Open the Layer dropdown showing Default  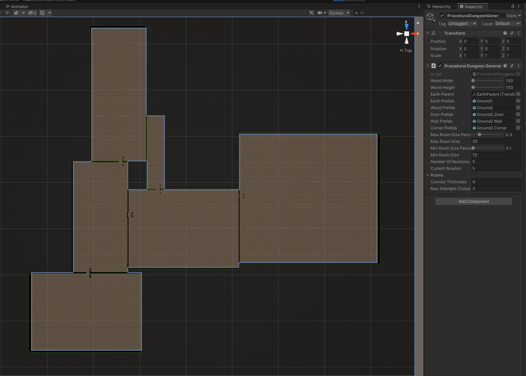point(507,24)
